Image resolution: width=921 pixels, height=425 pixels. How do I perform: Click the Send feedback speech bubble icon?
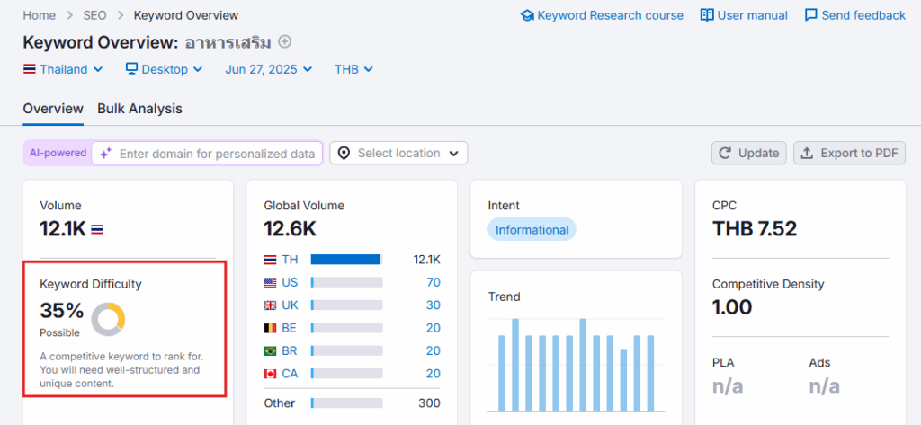811,15
